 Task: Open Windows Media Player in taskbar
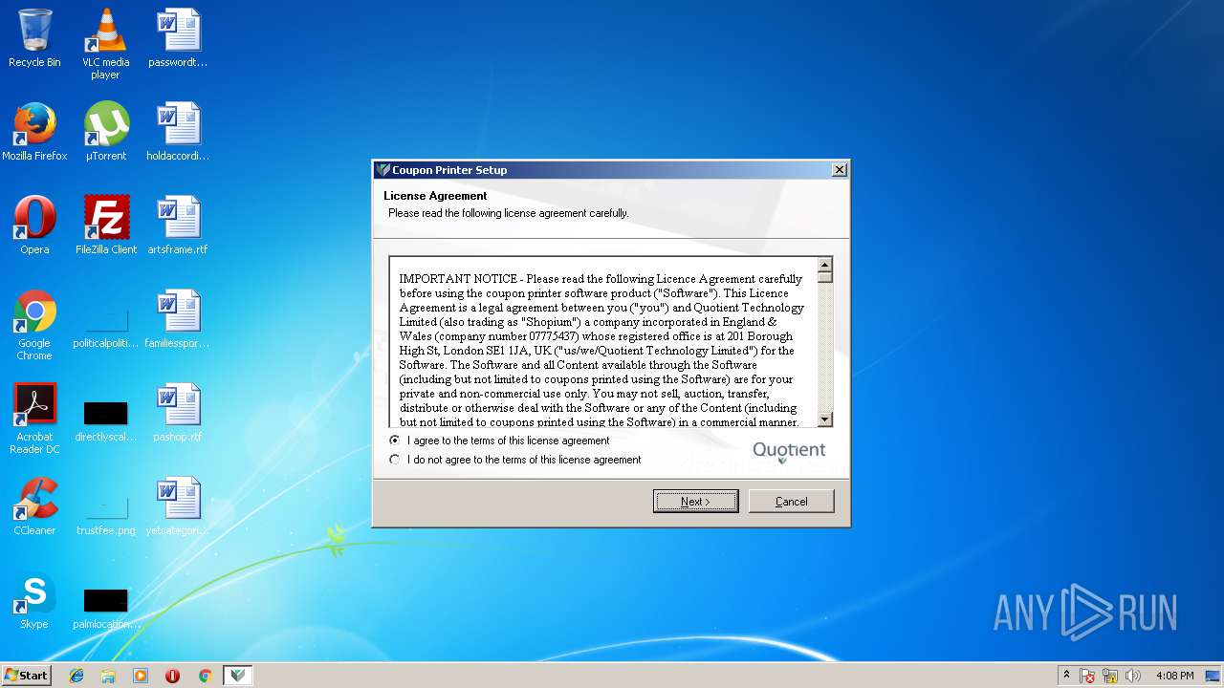point(141,676)
